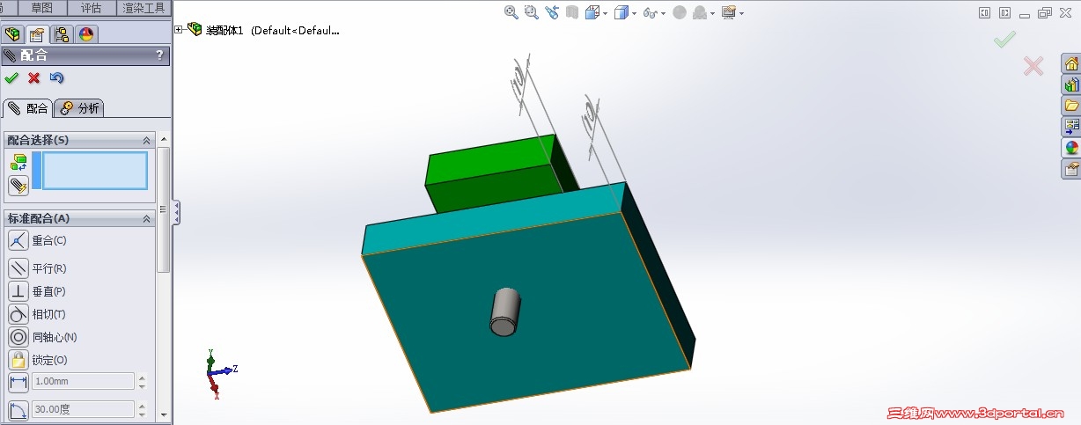The width and height of the screenshot is (1081, 425).
Task: Select the 锁定(O) lock mate
Action: (18, 360)
